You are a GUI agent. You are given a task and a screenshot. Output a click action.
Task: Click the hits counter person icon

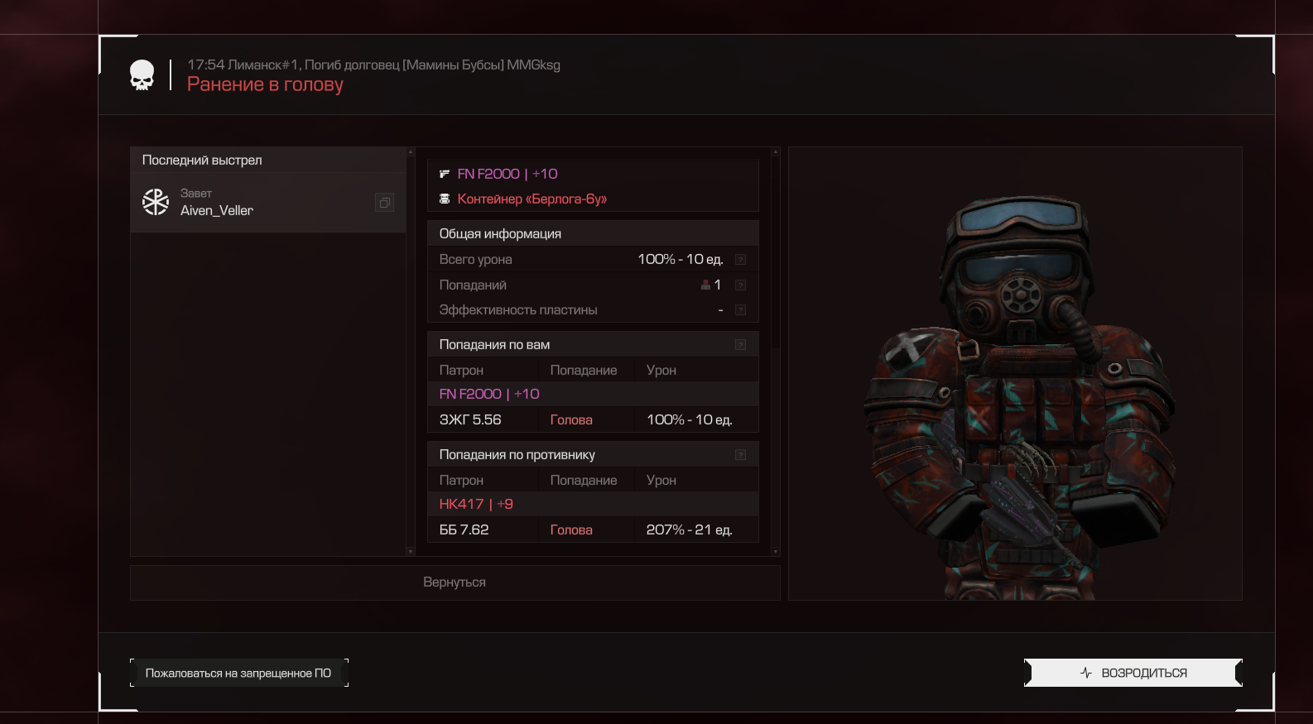coord(705,285)
